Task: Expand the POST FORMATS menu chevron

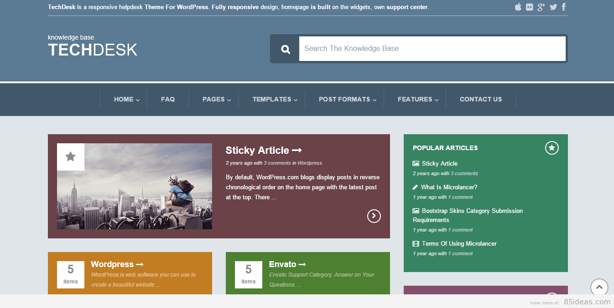Action: point(375,100)
